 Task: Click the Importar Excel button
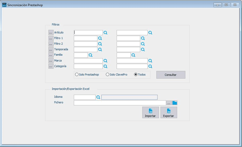tap(150, 113)
